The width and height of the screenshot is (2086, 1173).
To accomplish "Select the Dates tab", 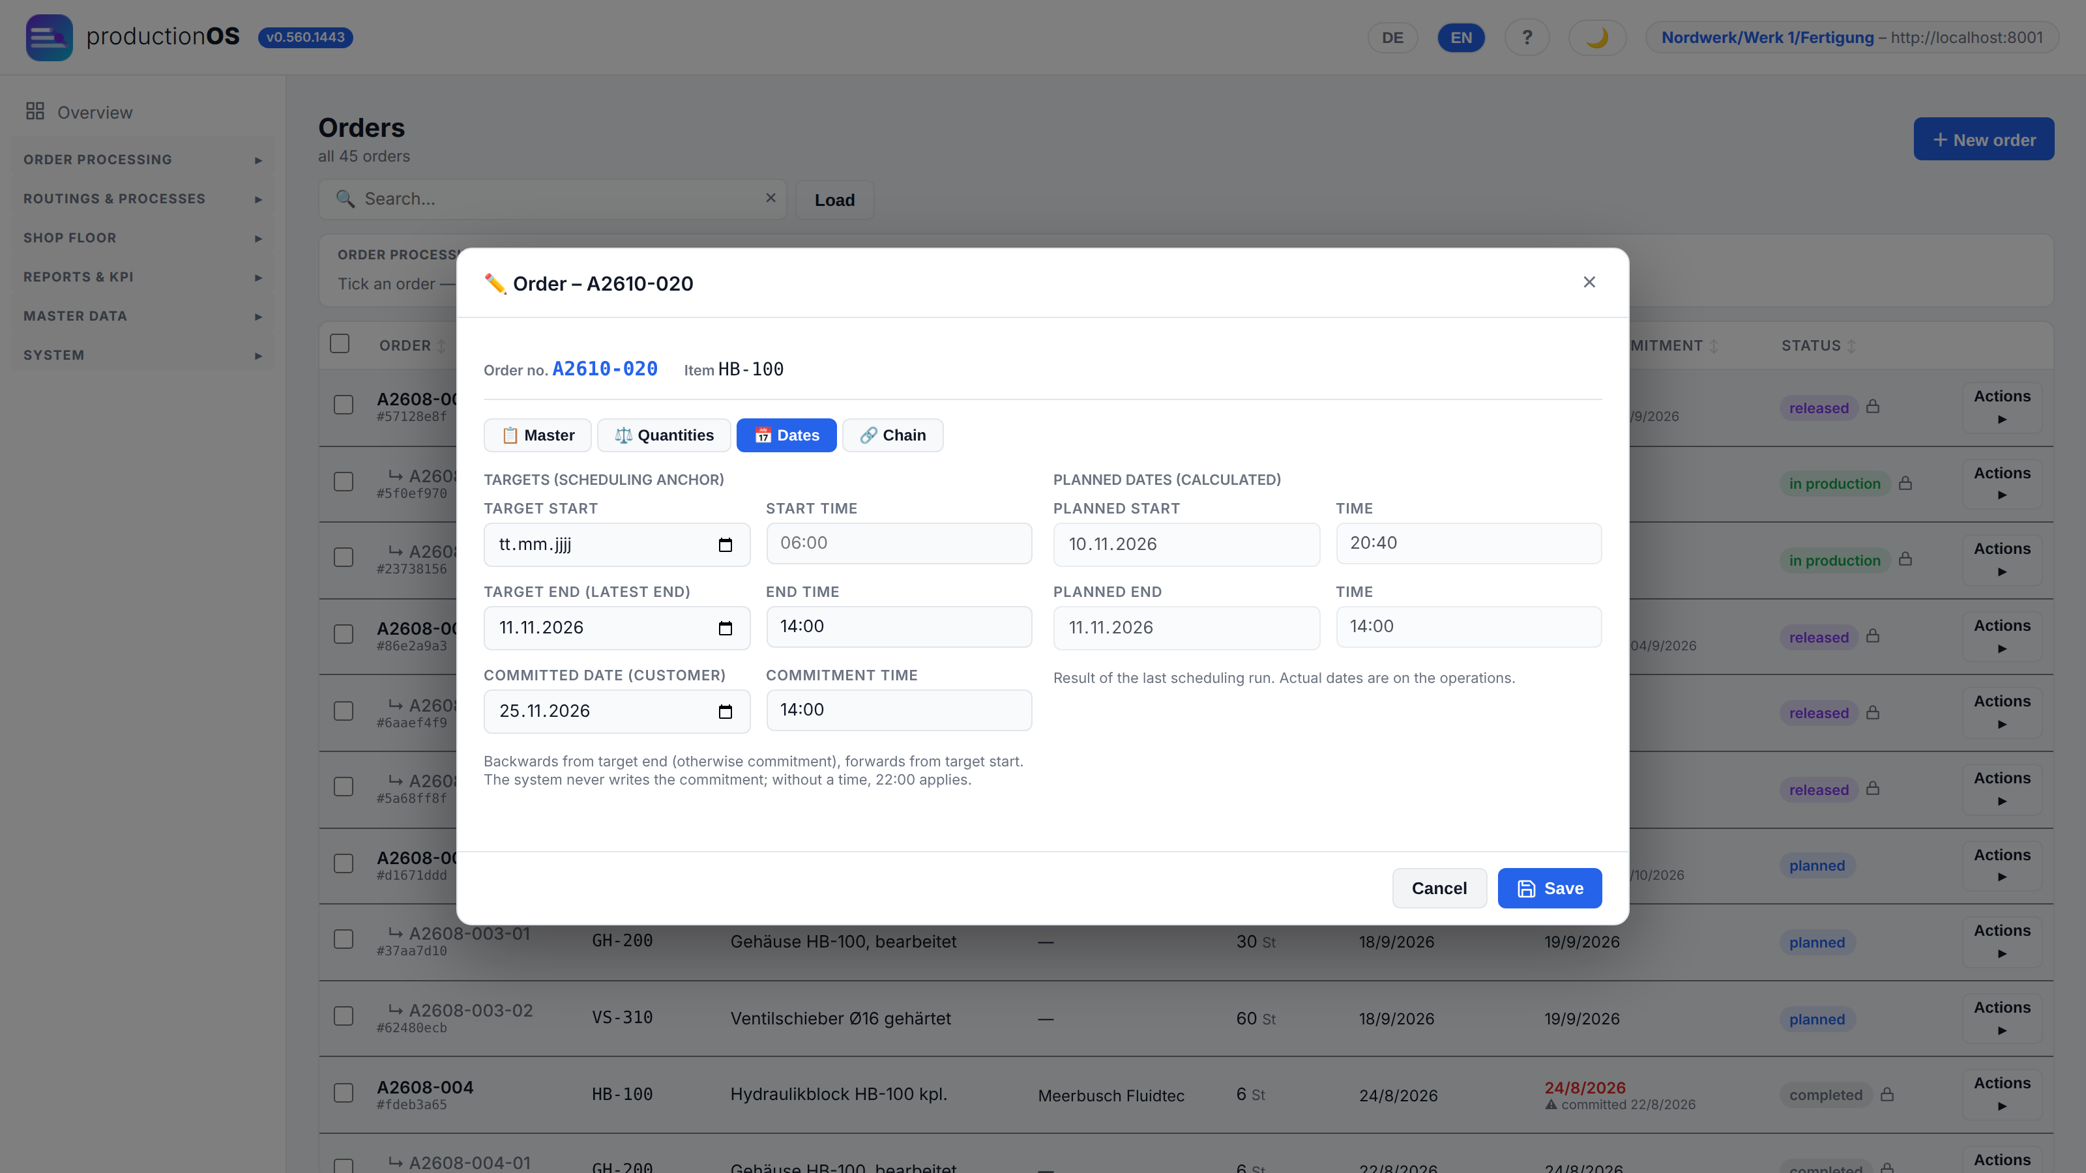I will click(786, 435).
